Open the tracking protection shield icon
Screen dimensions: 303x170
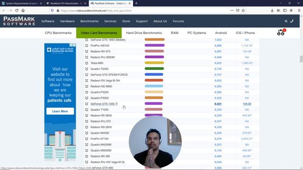(52, 10)
